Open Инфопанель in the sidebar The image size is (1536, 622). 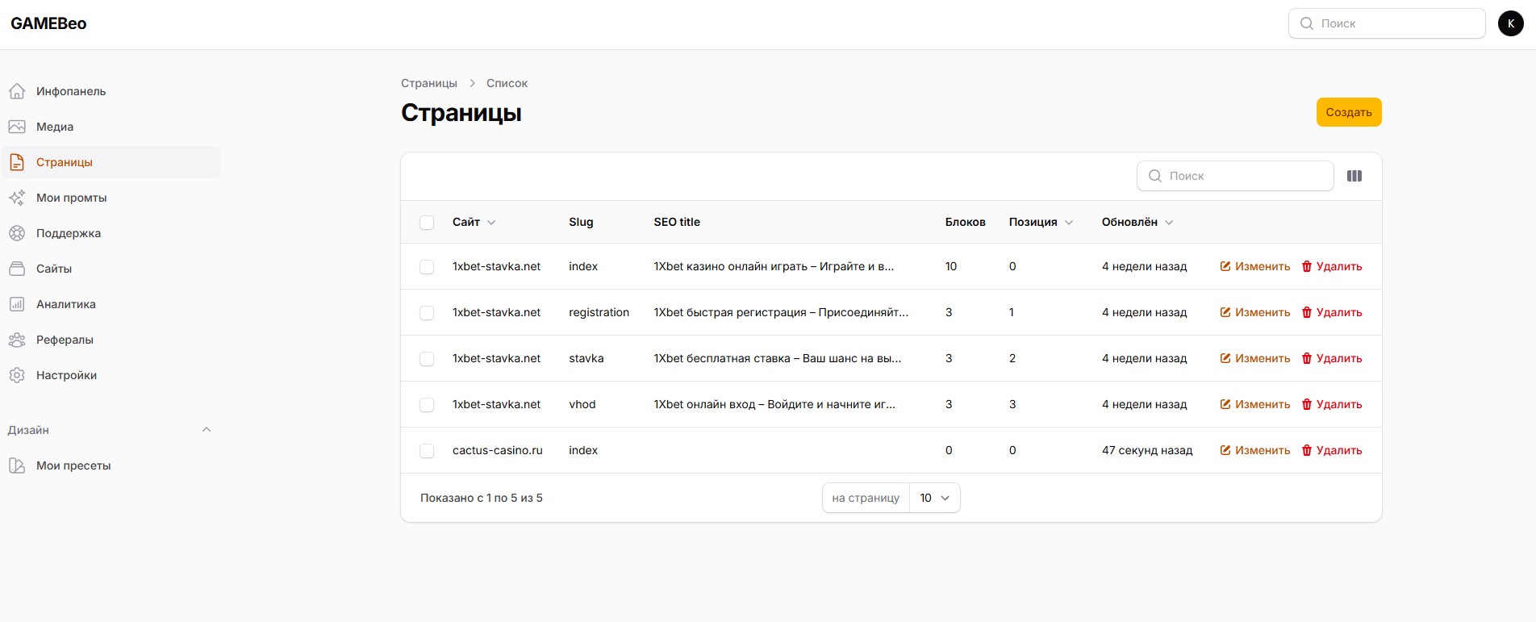pos(111,91)
